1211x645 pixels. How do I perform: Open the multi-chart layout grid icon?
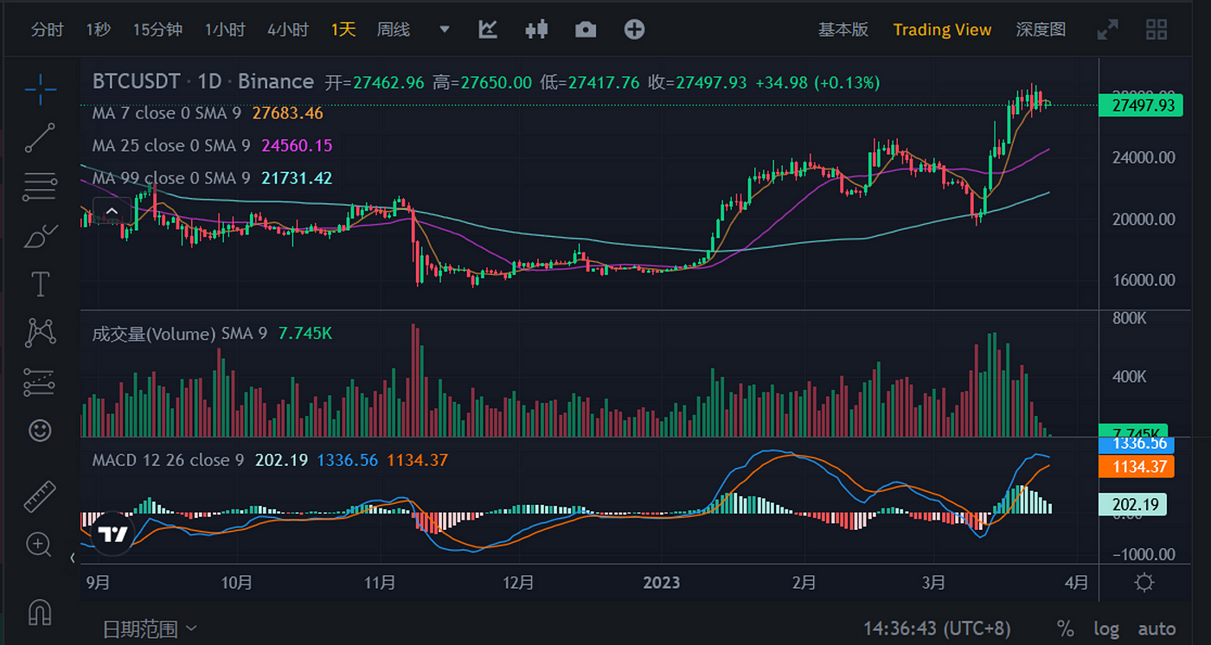pyautogui.click(x=1157, y=29)
